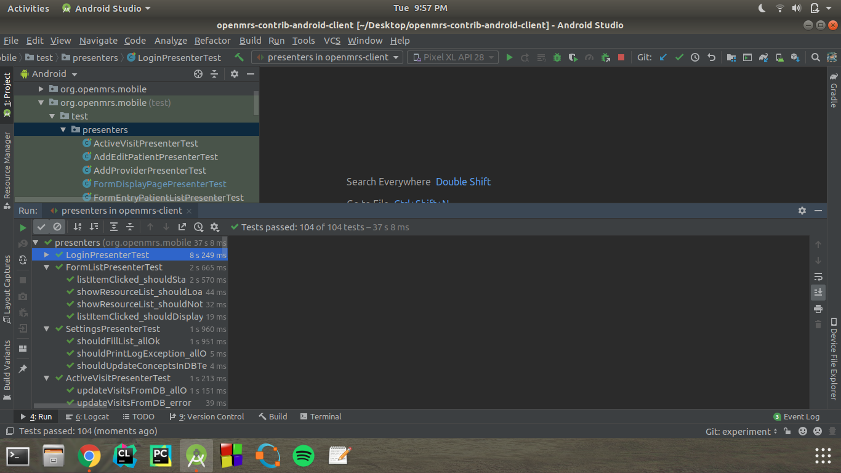The height and width of the screenshot is (473, 841).
Task: Switch to the Terminal tool tab
Action: 321,417
